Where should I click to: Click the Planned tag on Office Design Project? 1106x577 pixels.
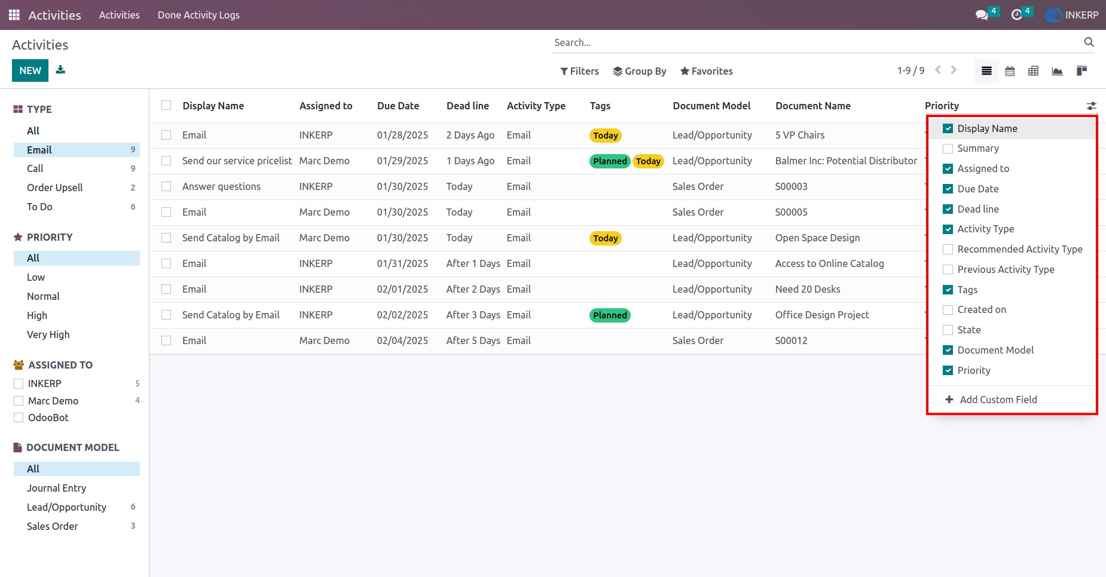(x=610, y=315)
